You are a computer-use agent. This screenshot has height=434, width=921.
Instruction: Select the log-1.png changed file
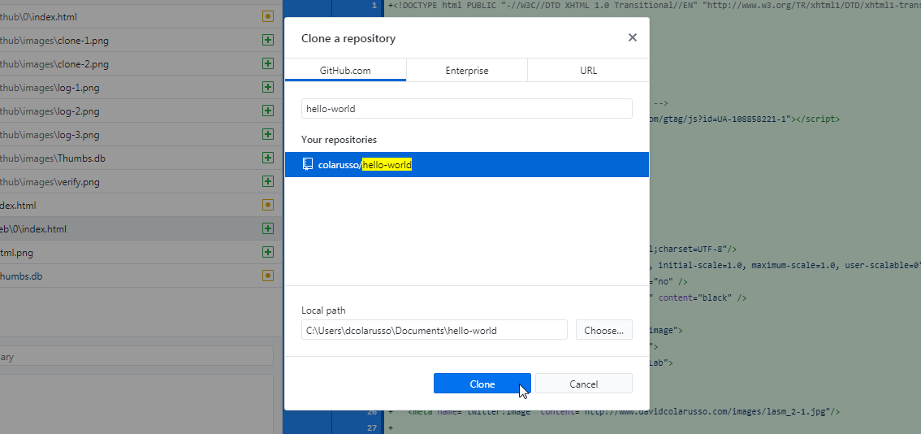pos(141,88)
